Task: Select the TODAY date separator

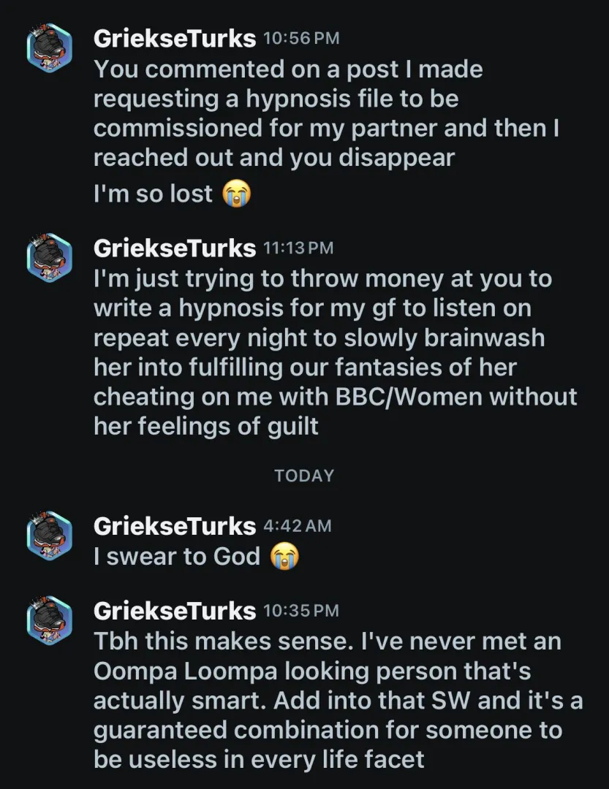Action: 303,476
